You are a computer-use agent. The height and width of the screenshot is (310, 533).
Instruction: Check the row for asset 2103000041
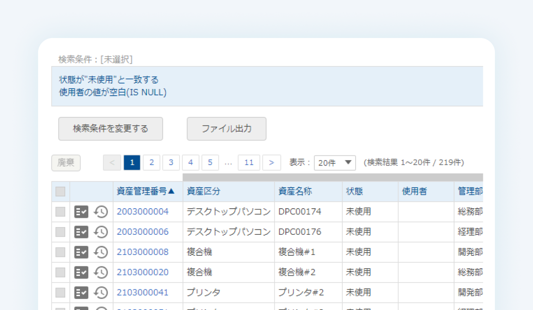click(x=61, y=293)
